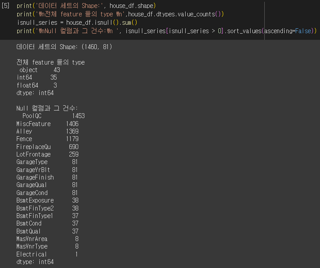The height and width of the screenshot is (268, 320).
Task: Select the cell execution count [5]
Action: [5, 6]
